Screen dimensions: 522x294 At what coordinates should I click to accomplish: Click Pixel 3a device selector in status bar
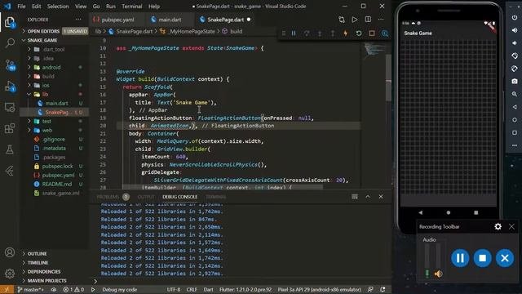pos(319,289)
